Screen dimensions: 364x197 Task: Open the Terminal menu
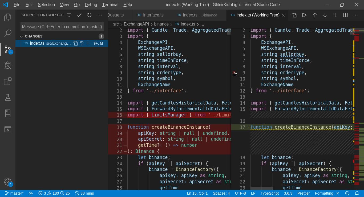pyautogui.click(x=110, y=5)
